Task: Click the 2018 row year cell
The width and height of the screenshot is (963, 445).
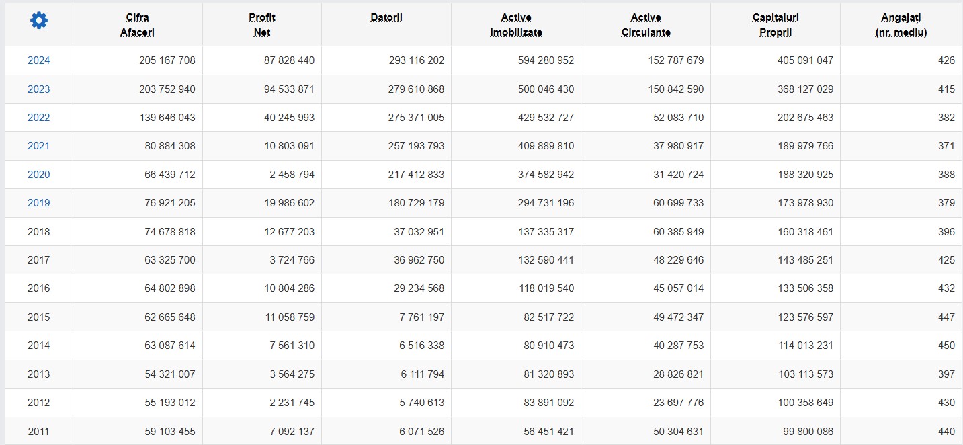Action: tap(39, 232)
